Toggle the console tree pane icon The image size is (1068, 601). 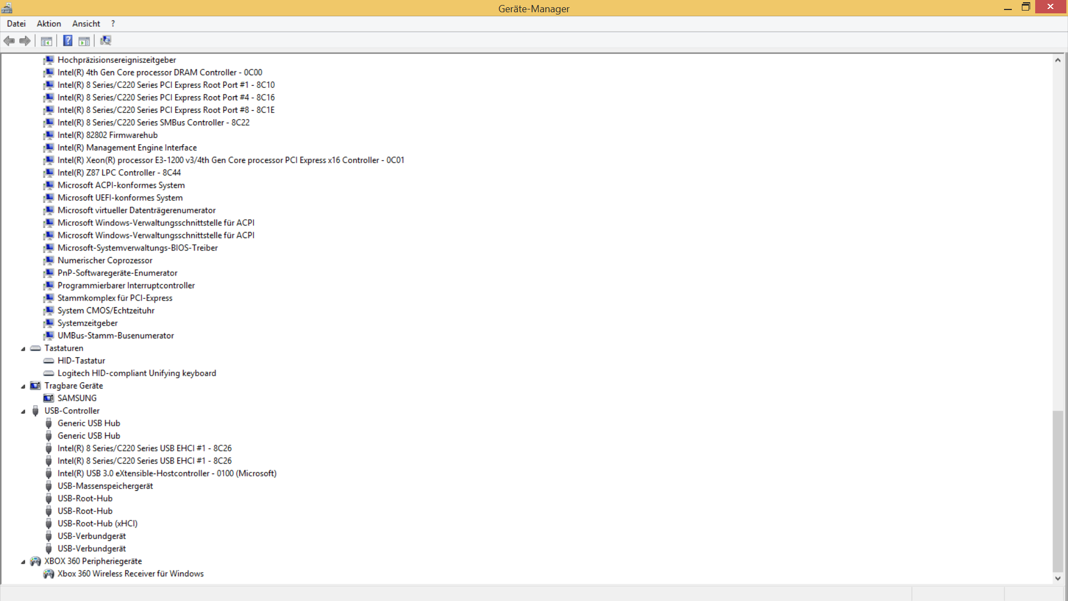pos(47,41)
